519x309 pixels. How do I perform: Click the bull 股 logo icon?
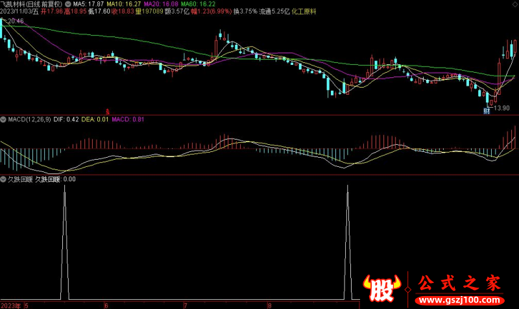point(382,288)
